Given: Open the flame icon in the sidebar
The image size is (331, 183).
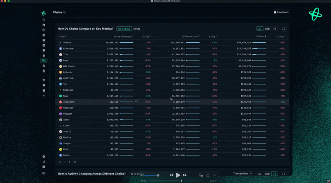Looking at the screenshot, I should tap(44, 56).
